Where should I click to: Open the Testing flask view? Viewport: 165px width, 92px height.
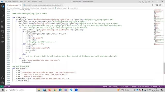tap(3, 37)
